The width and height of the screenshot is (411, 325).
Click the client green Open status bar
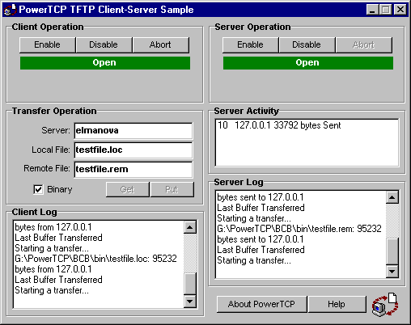[105, 63]
